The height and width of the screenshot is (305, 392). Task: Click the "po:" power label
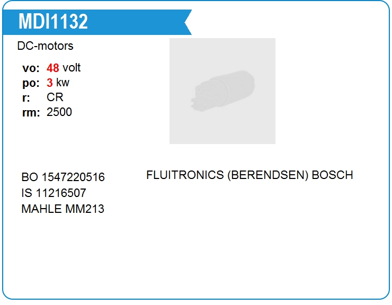click(x=31, y=83)
